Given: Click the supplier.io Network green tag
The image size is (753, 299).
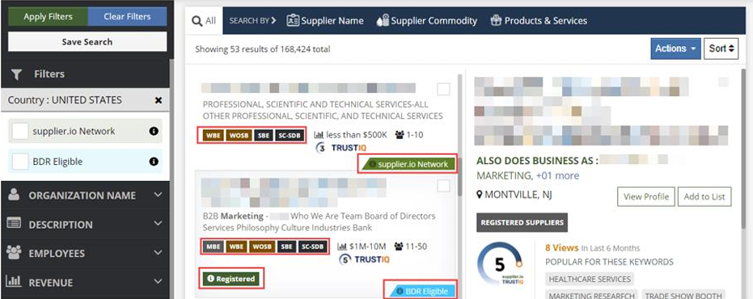Looking at the screenshot, I should coord(408,164).
